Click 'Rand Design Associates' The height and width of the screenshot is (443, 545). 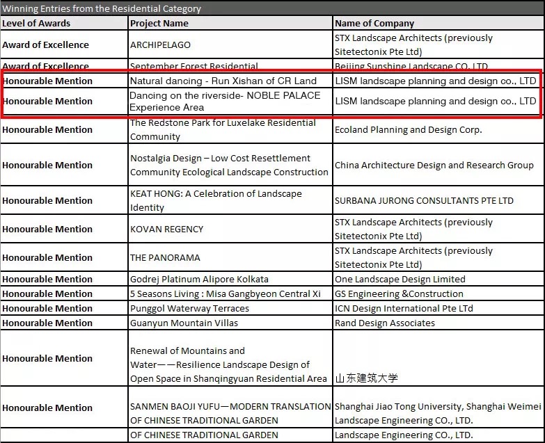point(385,323)
